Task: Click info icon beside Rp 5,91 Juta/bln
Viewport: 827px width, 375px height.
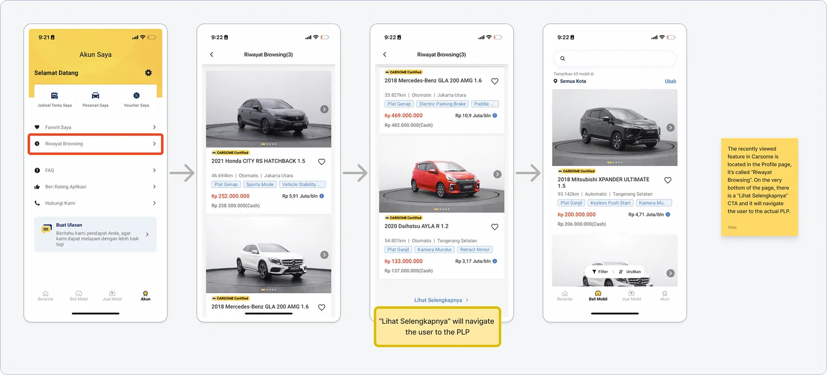Action: point(322,196)
